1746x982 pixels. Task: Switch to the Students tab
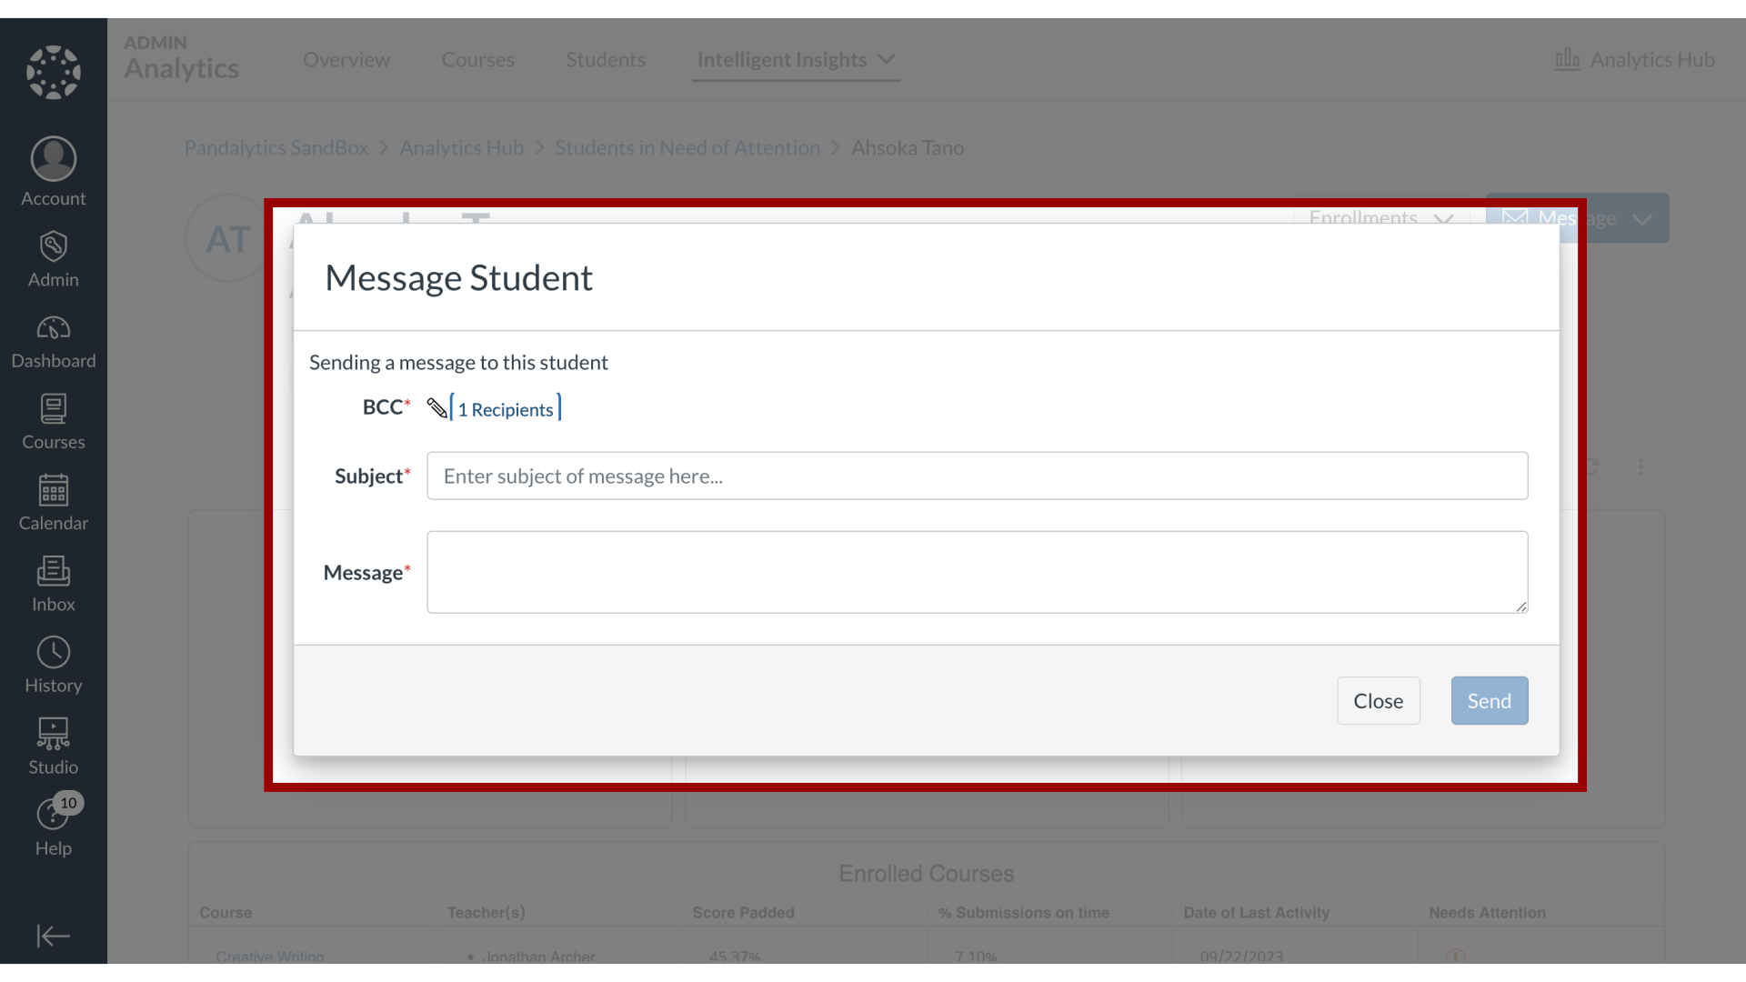(x=606, y=60)
